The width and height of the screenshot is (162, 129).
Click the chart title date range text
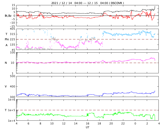pos(88,3)
